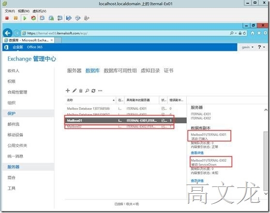Switch to the 服务器 tab
The height and width of the screenshot is (213, 270).
74,71
